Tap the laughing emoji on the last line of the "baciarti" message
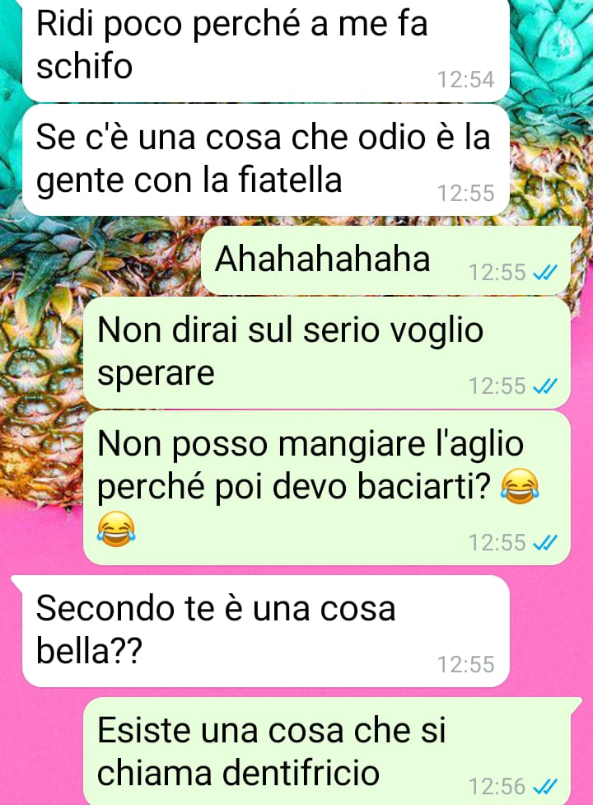 click(x=116, y=529)
